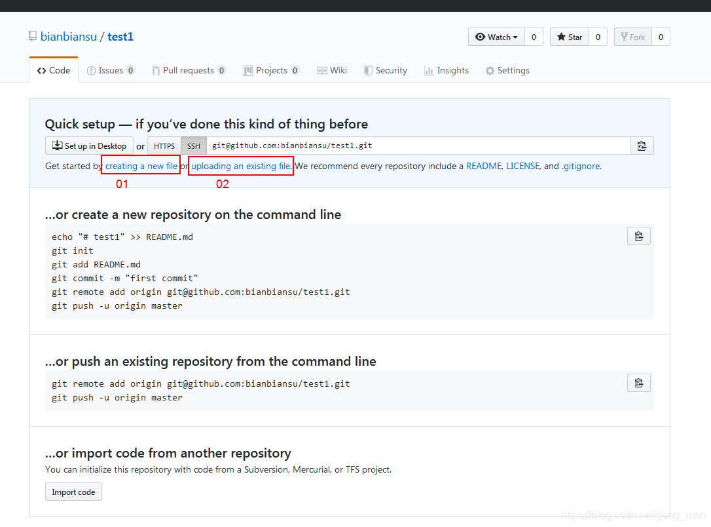Open the Pull requests tab
711x527 pixels.
click(189, 70)
